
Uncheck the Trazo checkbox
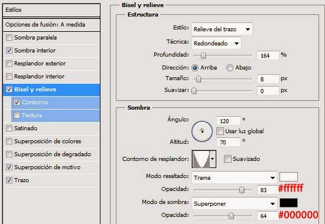click(x=9, y=180)
